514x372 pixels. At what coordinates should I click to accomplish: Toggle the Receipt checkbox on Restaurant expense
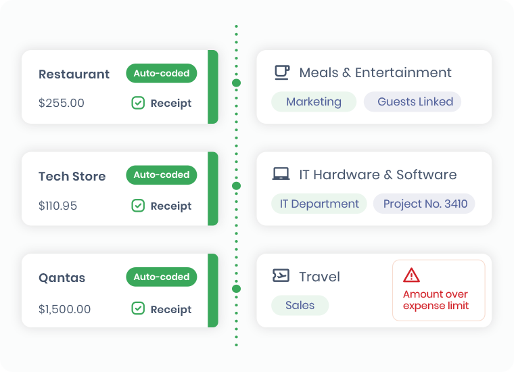tap(138, 103)
